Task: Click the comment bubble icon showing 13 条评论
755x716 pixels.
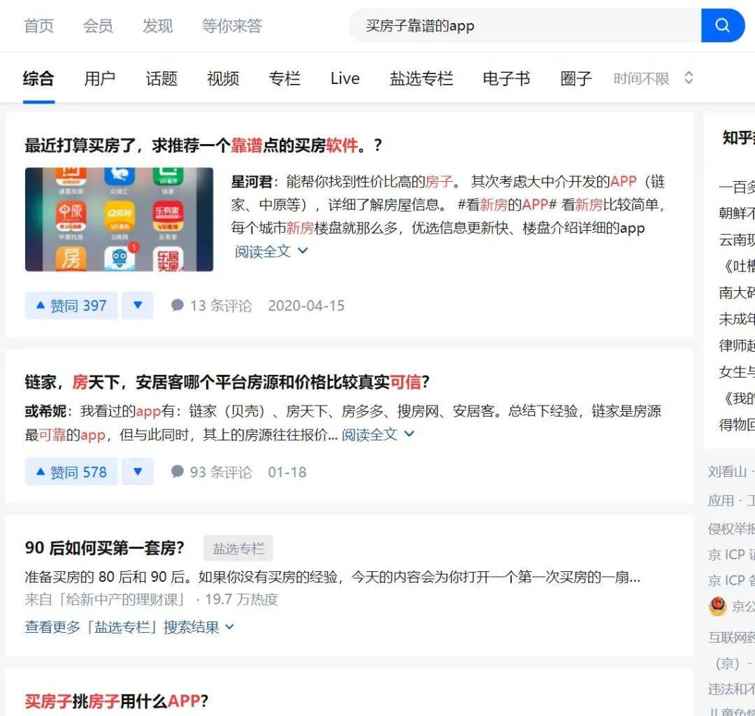Action: coord(179,306)
